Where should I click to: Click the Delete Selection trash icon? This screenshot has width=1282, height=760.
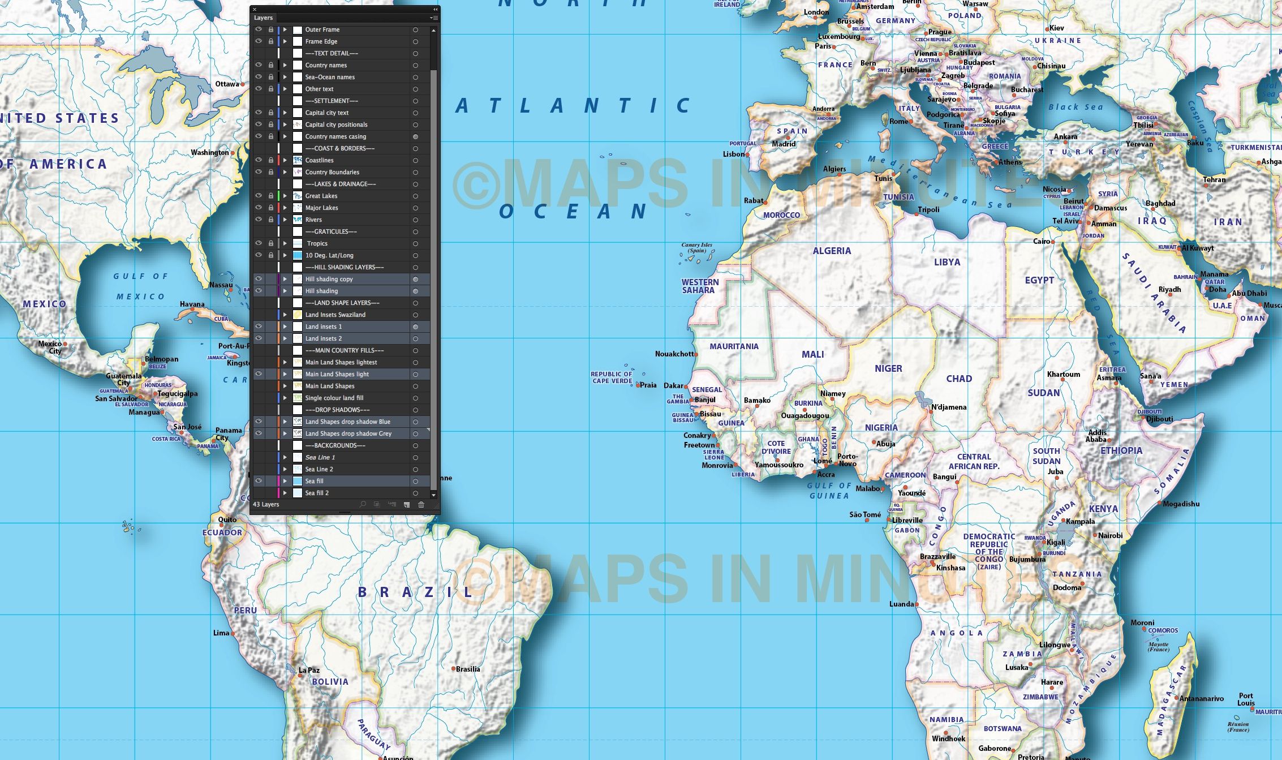click(x=421, y=504)
